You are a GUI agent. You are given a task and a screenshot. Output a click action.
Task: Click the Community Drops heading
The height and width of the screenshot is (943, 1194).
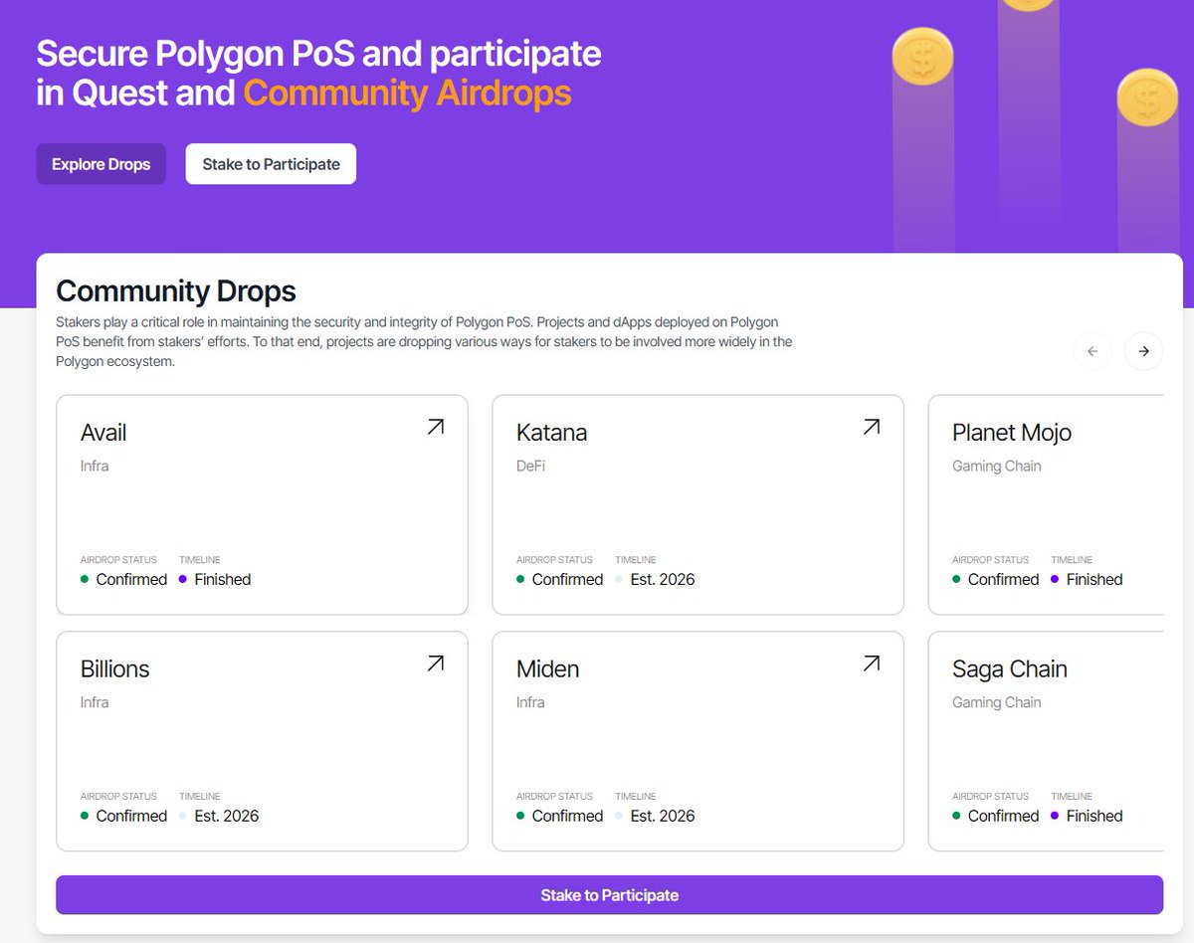176,291
